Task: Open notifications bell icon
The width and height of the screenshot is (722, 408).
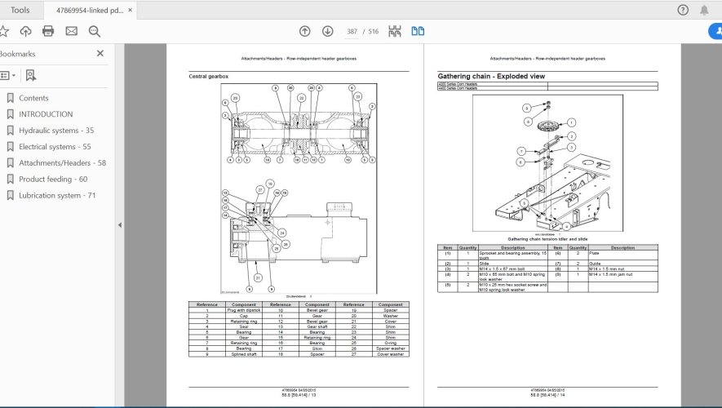Action: point(704,10)
